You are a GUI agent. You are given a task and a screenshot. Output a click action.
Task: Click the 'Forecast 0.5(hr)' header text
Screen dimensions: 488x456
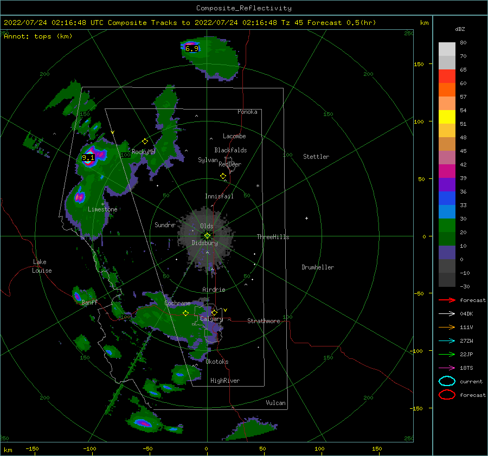pyautogui.click(x=342, y=23)
